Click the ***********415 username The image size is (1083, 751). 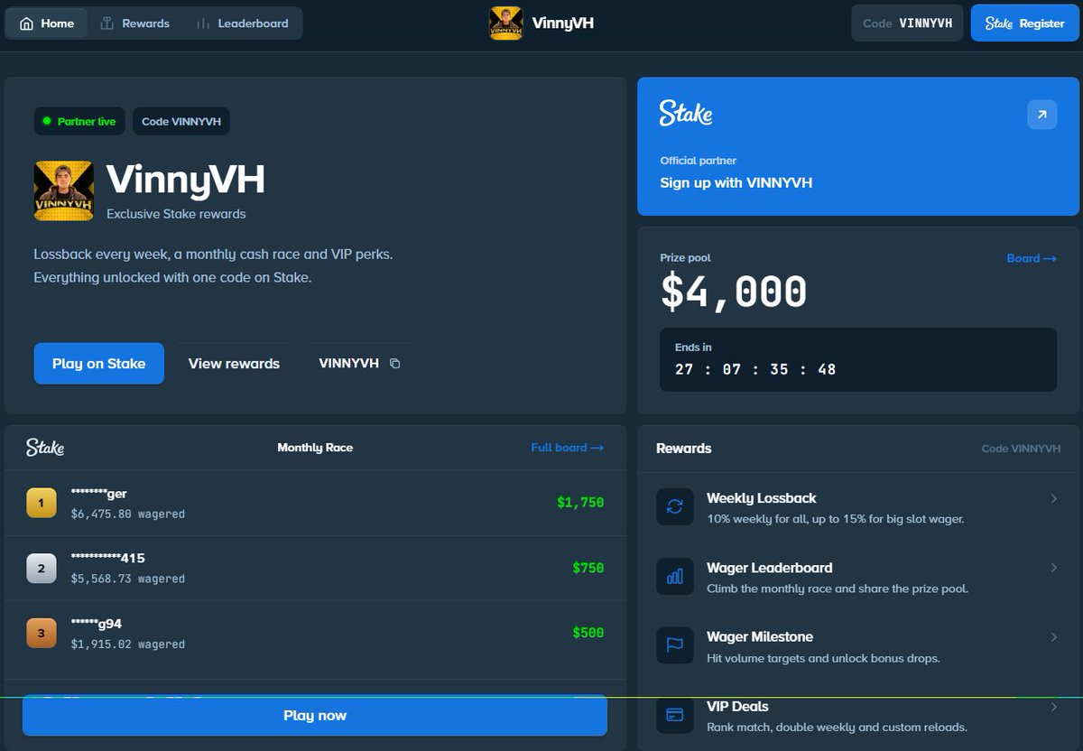click(107, 559)
